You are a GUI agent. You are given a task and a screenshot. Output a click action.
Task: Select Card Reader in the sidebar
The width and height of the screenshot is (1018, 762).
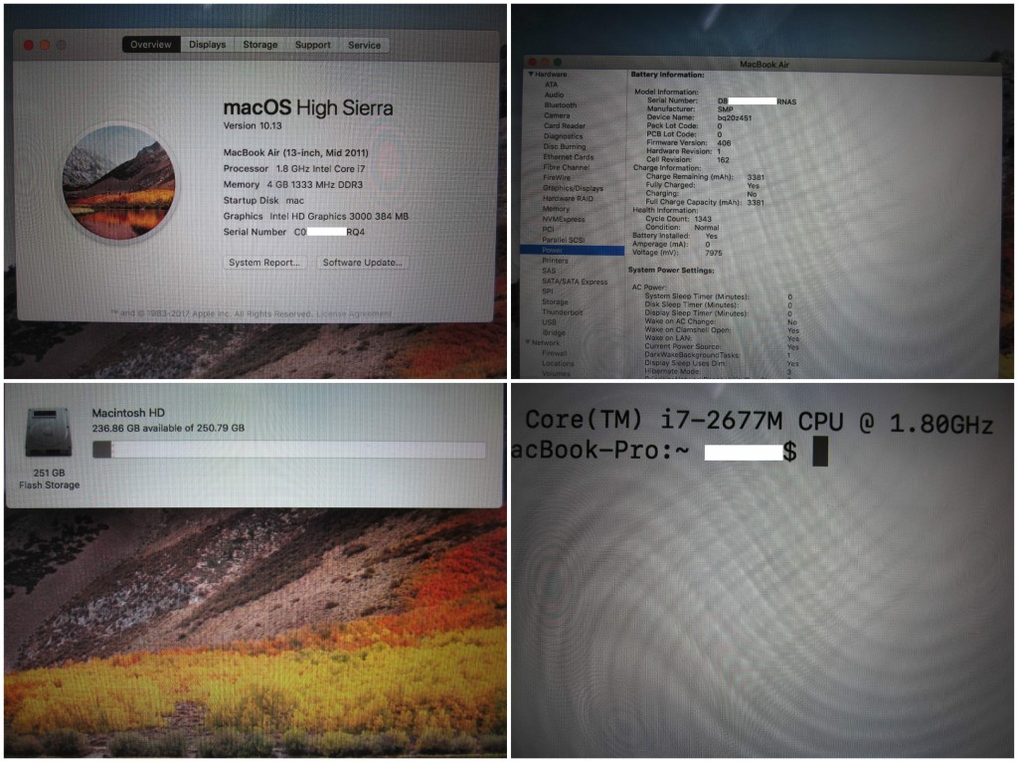[565, 126]
